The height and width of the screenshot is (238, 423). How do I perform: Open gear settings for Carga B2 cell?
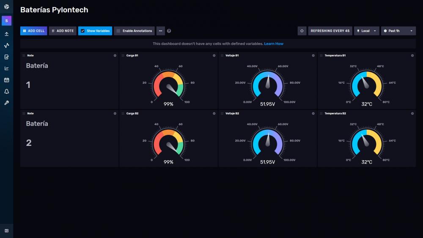pos(214,113)
